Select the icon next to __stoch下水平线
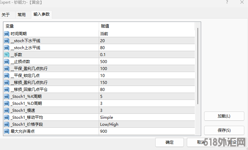This screenshot has height=150, width=248. (7, 40)
